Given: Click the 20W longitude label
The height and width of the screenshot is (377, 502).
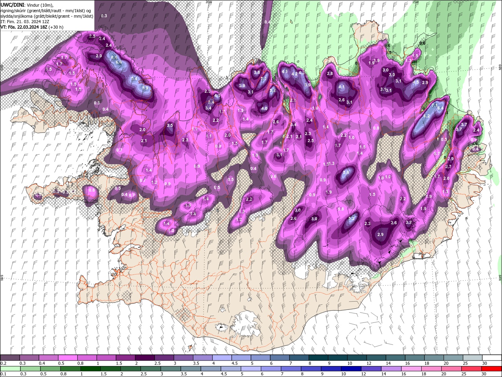Looking at the screenshot, I should tap(209, 2).
